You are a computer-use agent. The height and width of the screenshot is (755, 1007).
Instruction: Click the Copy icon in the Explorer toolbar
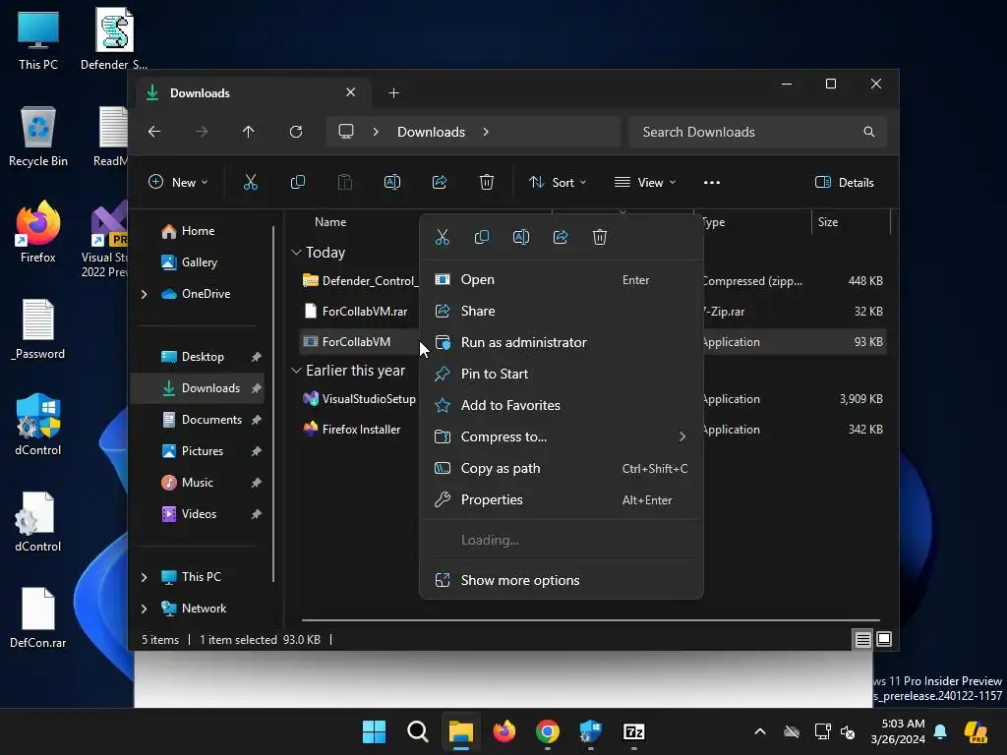[297, 182]
